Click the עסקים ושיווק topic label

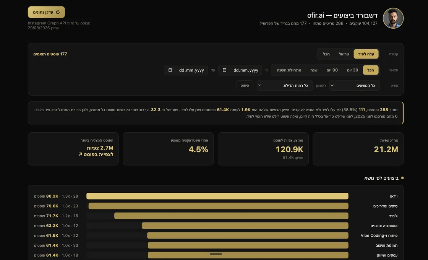(387, 255)
